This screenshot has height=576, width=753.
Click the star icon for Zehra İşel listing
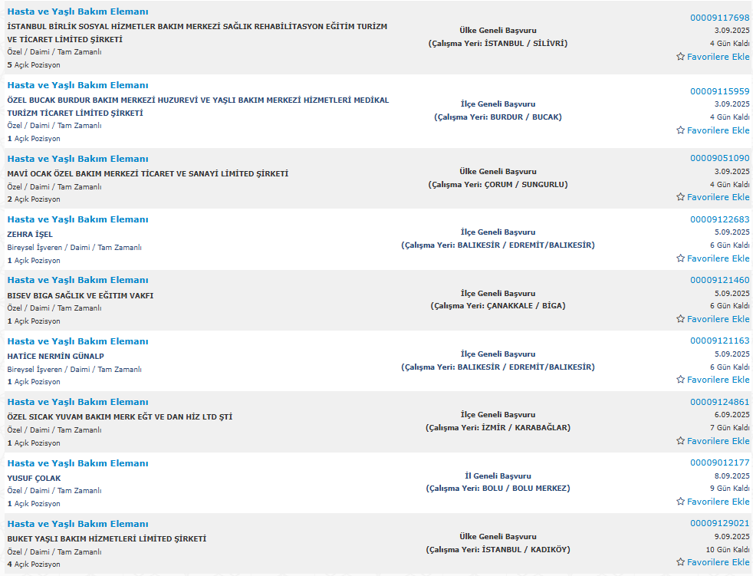[680, 258]
